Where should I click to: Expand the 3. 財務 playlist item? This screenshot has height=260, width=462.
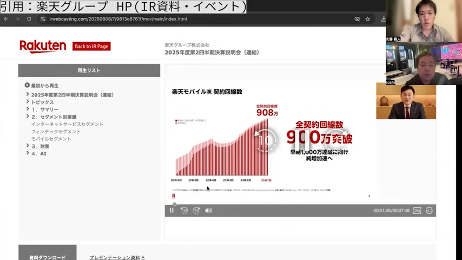coord(28,146)
